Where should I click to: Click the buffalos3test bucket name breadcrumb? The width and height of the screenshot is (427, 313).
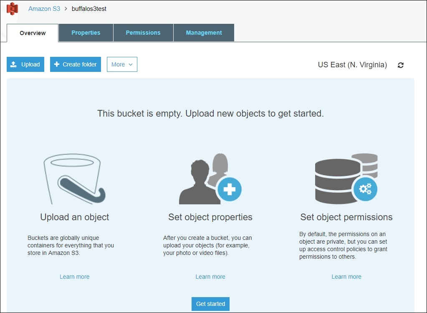tap(89, 8)
